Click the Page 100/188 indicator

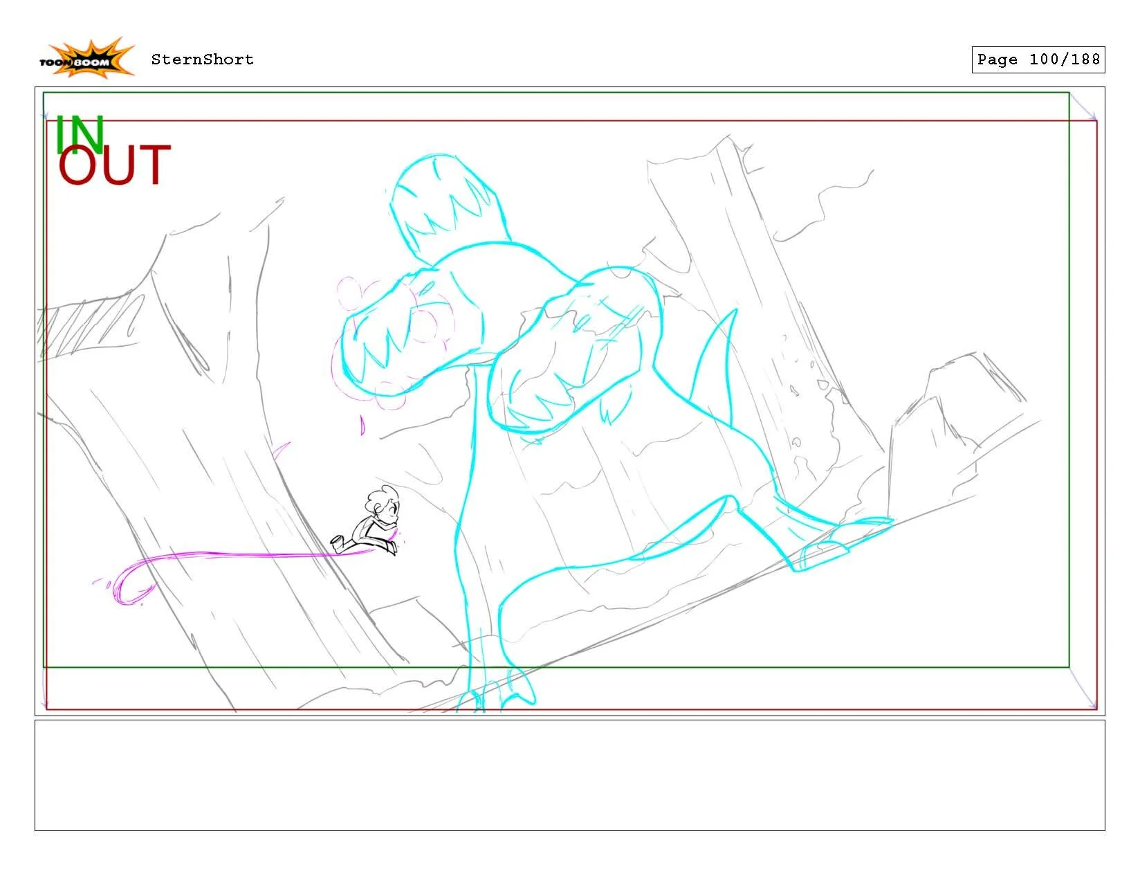coord(1039,60)
